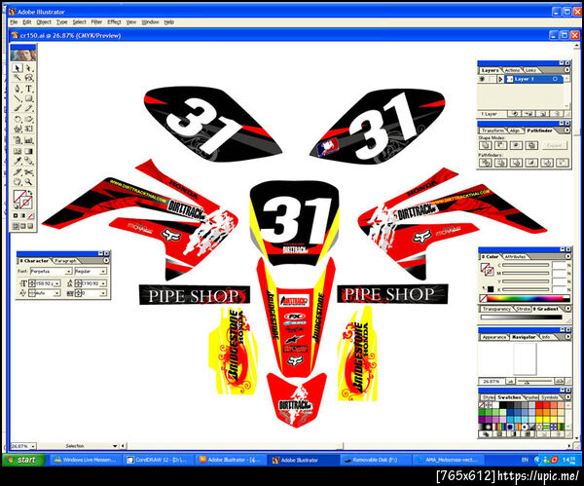Pick the Pen tool
Image resolution: width=584 pixels, height=486 pixels.
18,89
